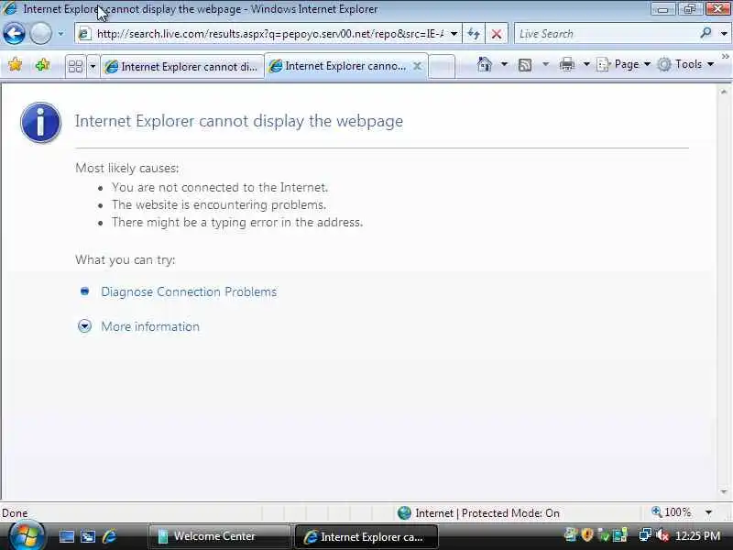Click the Home toolbar icon

tap(485, 64)
